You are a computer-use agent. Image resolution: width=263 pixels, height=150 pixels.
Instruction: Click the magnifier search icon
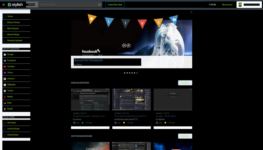click(100, 5)
